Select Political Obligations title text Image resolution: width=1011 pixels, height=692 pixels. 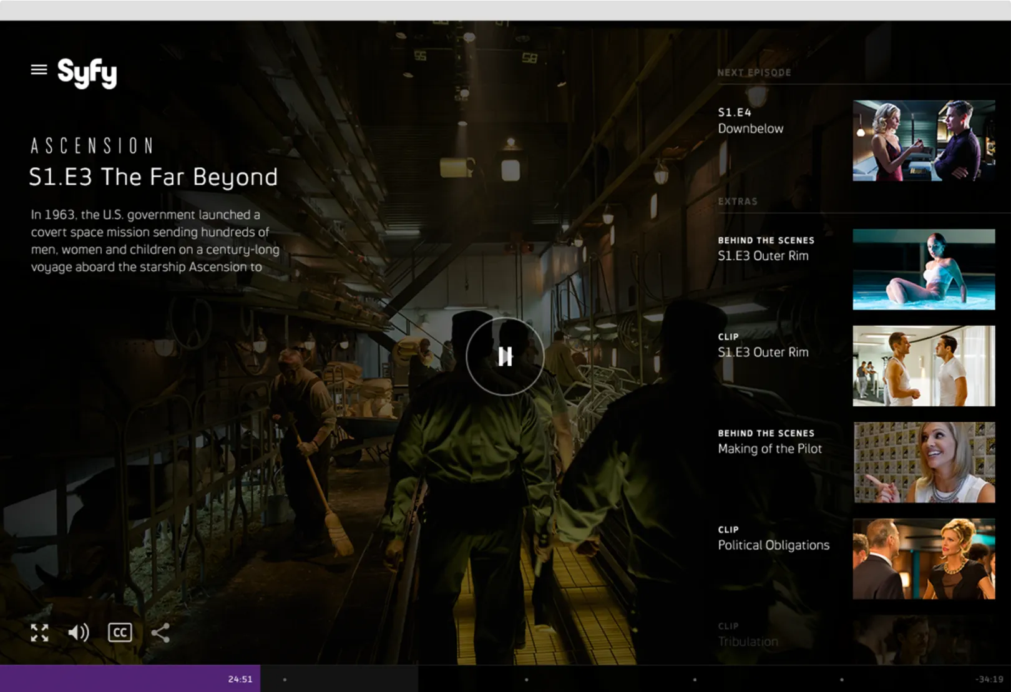[x=773, y=545]
